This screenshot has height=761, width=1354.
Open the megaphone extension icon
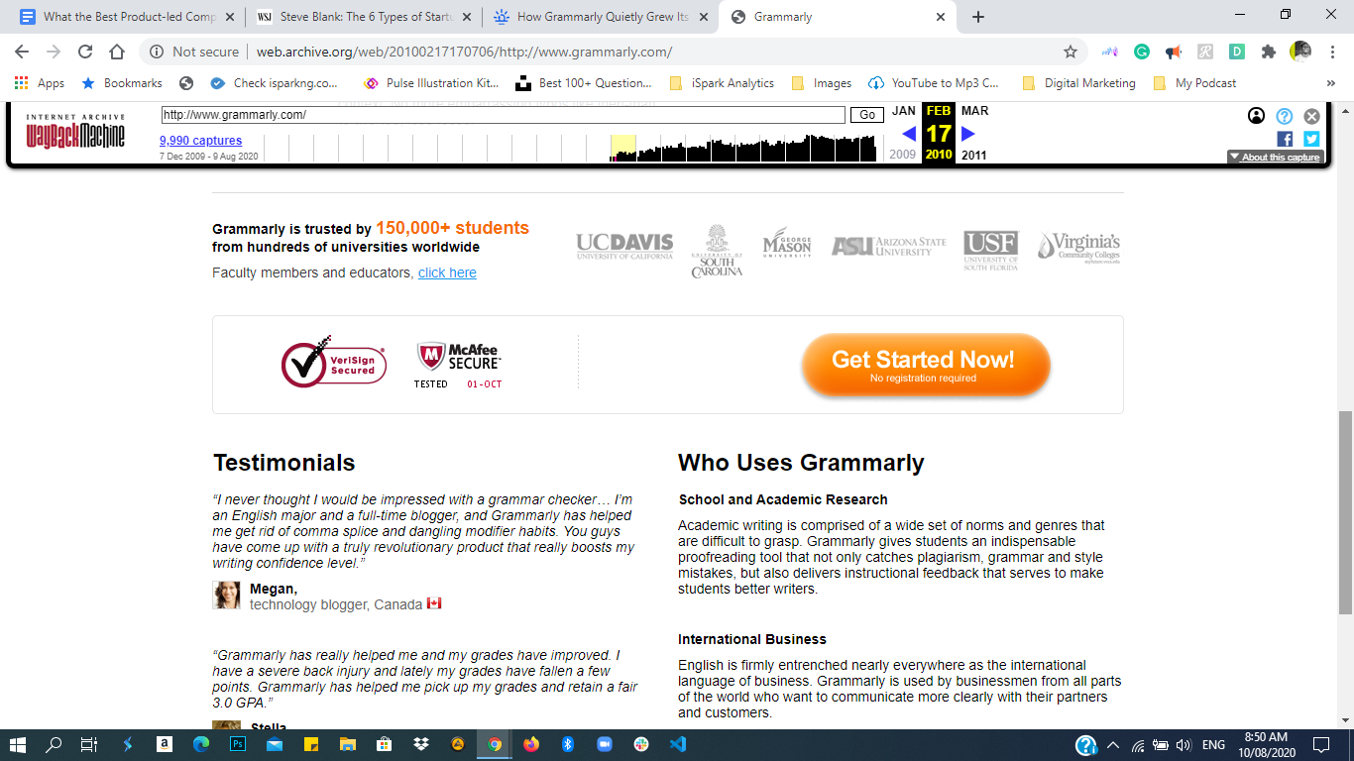pyautogui.click(x=1174, y=52)
